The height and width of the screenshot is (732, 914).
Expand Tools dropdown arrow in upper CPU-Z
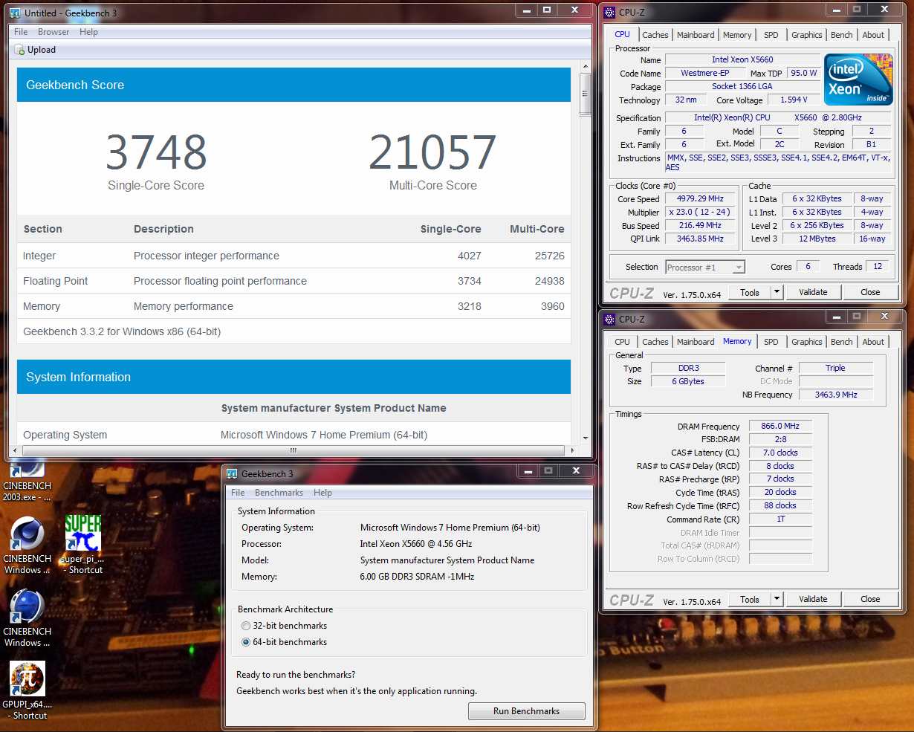(x=777, y=292)
